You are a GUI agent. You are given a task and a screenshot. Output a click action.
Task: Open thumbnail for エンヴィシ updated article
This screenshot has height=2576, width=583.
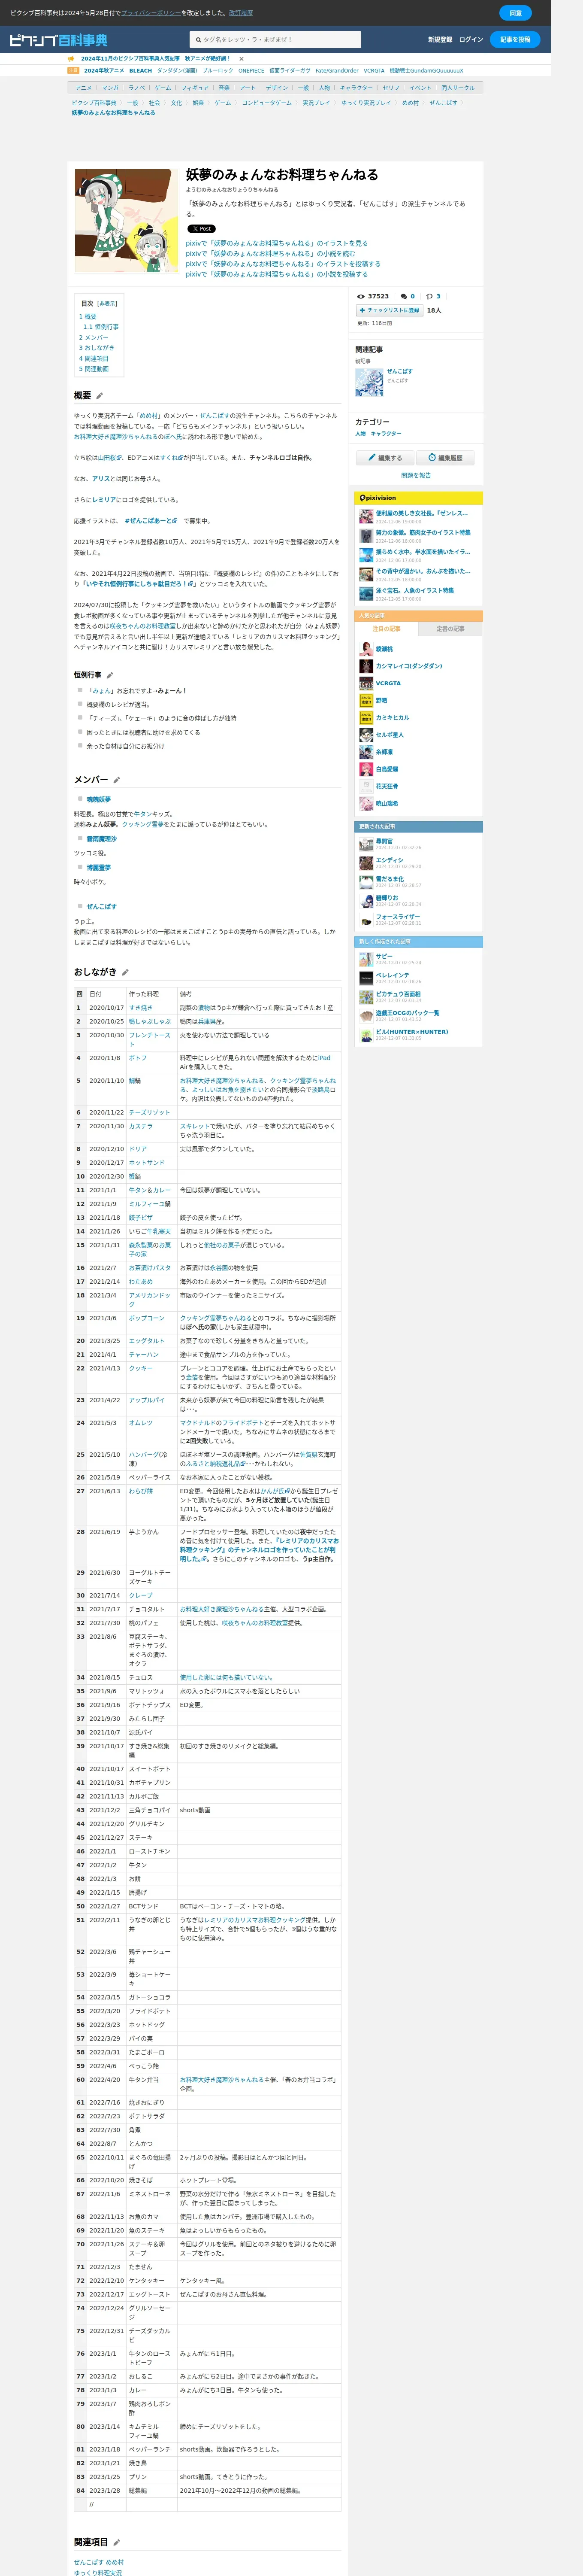[366, 863]
